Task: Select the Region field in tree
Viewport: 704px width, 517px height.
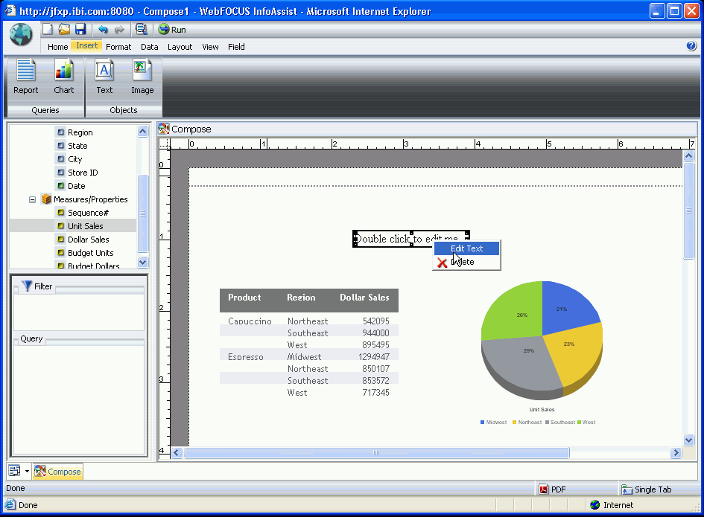Action: point(80,132)
